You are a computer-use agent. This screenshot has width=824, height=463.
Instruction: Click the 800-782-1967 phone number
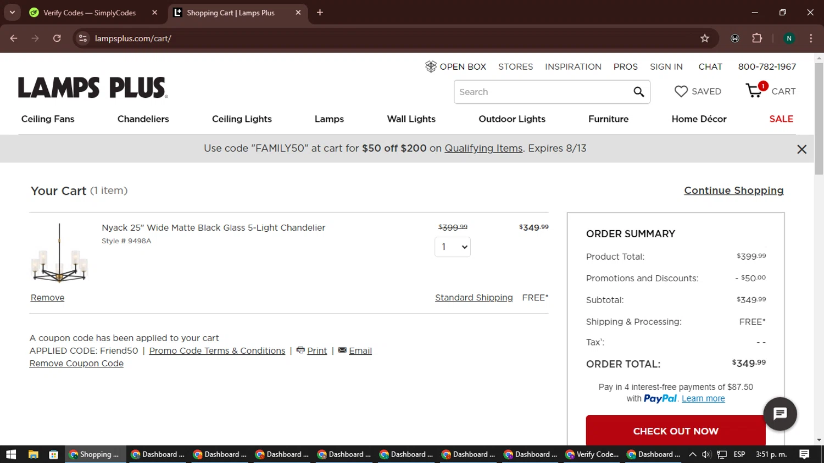767,66
